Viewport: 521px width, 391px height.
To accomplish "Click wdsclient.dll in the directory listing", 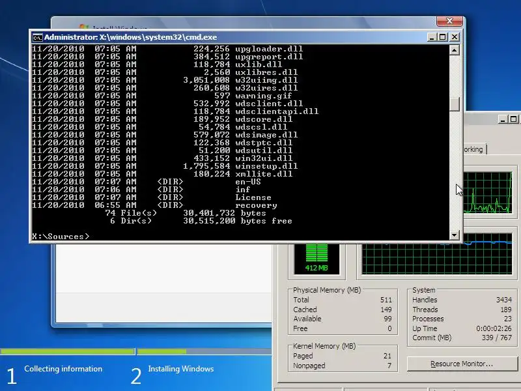I will (269, 104).
